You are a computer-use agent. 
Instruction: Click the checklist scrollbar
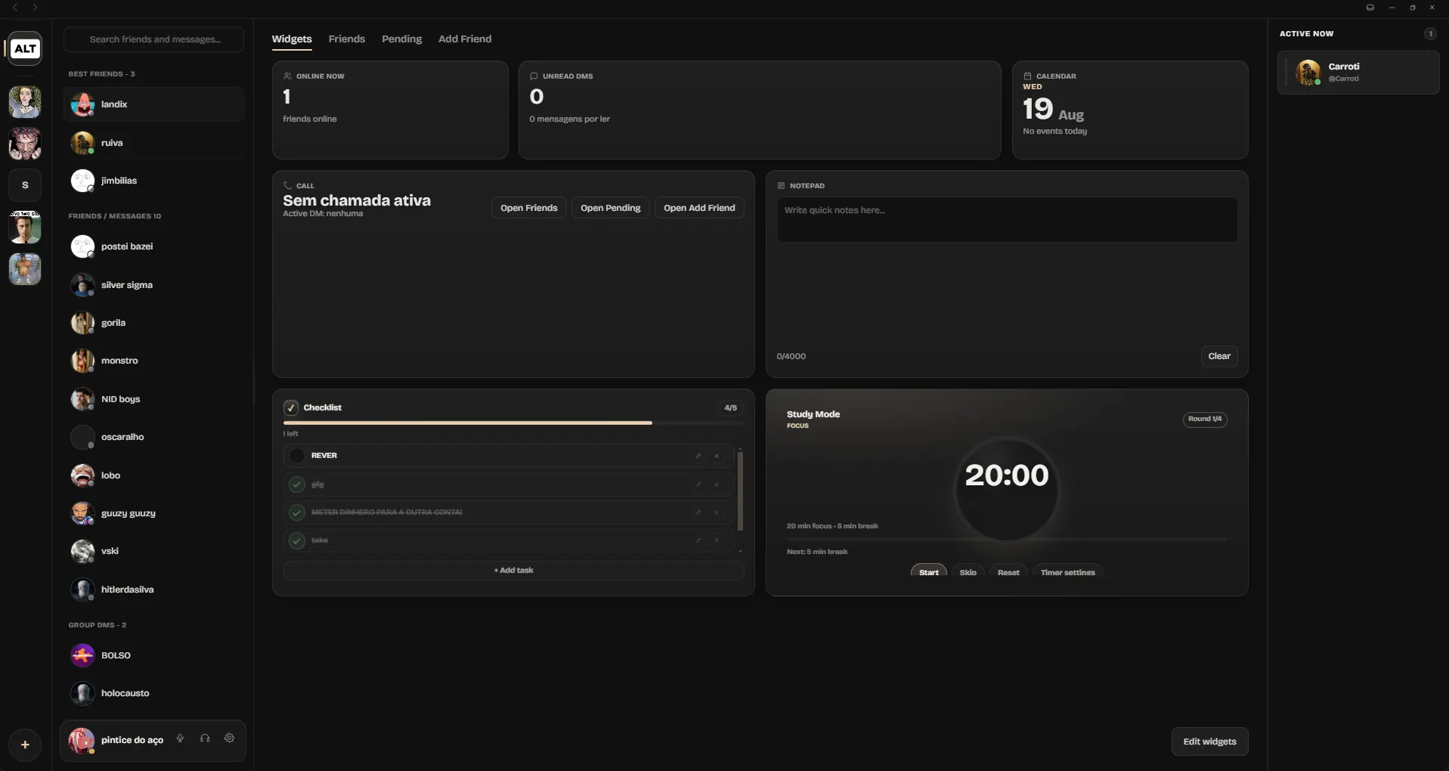740,491
